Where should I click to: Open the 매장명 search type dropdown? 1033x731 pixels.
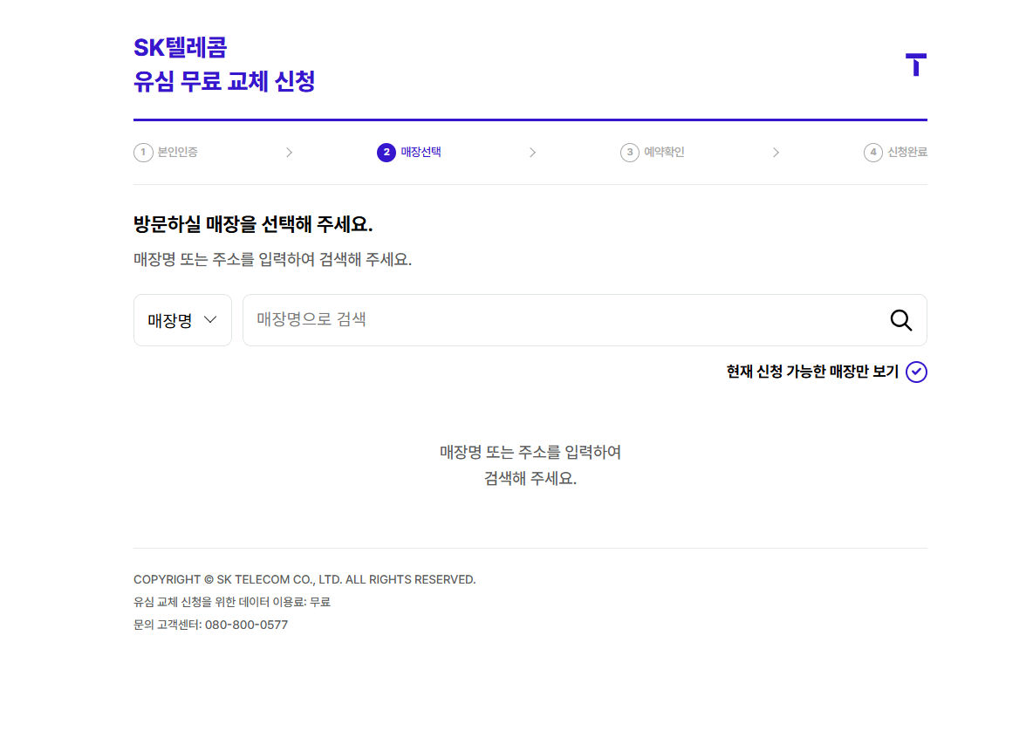[182, 320]
